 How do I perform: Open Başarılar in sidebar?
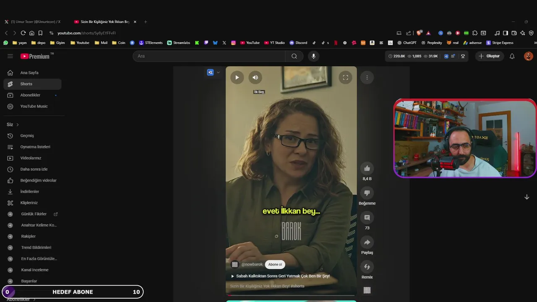tap(32, 281)
